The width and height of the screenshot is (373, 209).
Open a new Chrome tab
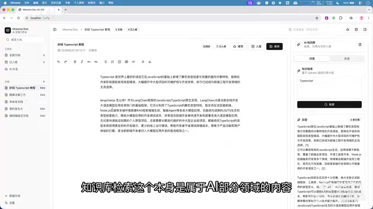(66, 10)
